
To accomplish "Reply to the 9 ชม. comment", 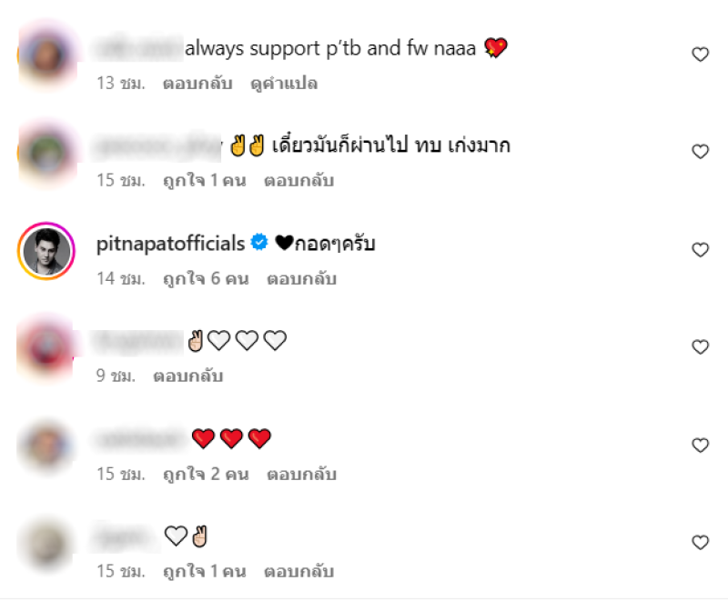I will pyautogui.click(x=188, y=376).
